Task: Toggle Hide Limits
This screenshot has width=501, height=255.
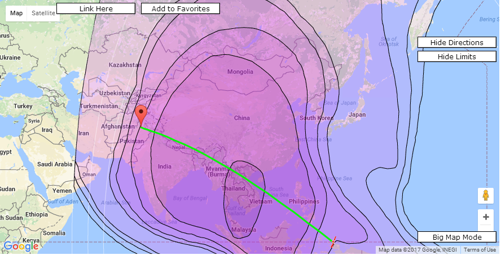Action: click(456, 56)
